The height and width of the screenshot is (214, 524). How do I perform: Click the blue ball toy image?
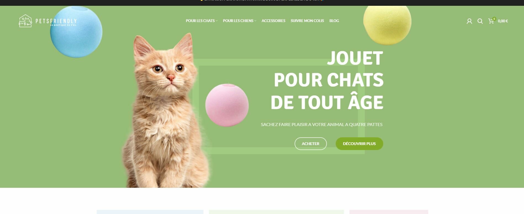pyautogui.click(x=76, y=32)
